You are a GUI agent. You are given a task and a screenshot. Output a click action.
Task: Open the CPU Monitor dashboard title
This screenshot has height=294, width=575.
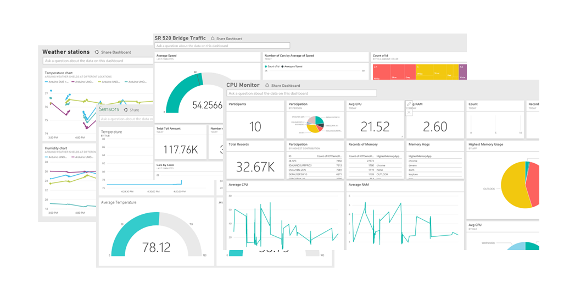(243, 85)
